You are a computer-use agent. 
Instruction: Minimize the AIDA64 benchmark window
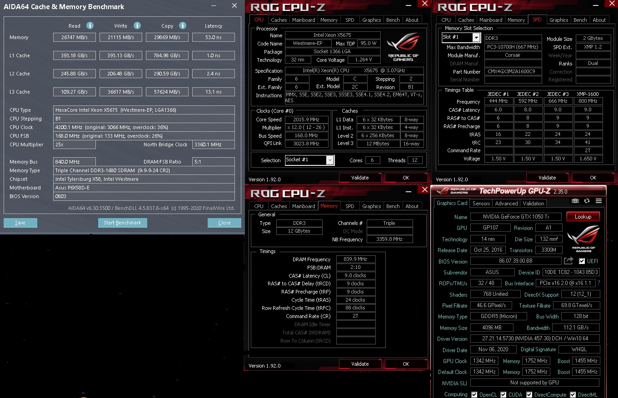click(x=214, y=6)
